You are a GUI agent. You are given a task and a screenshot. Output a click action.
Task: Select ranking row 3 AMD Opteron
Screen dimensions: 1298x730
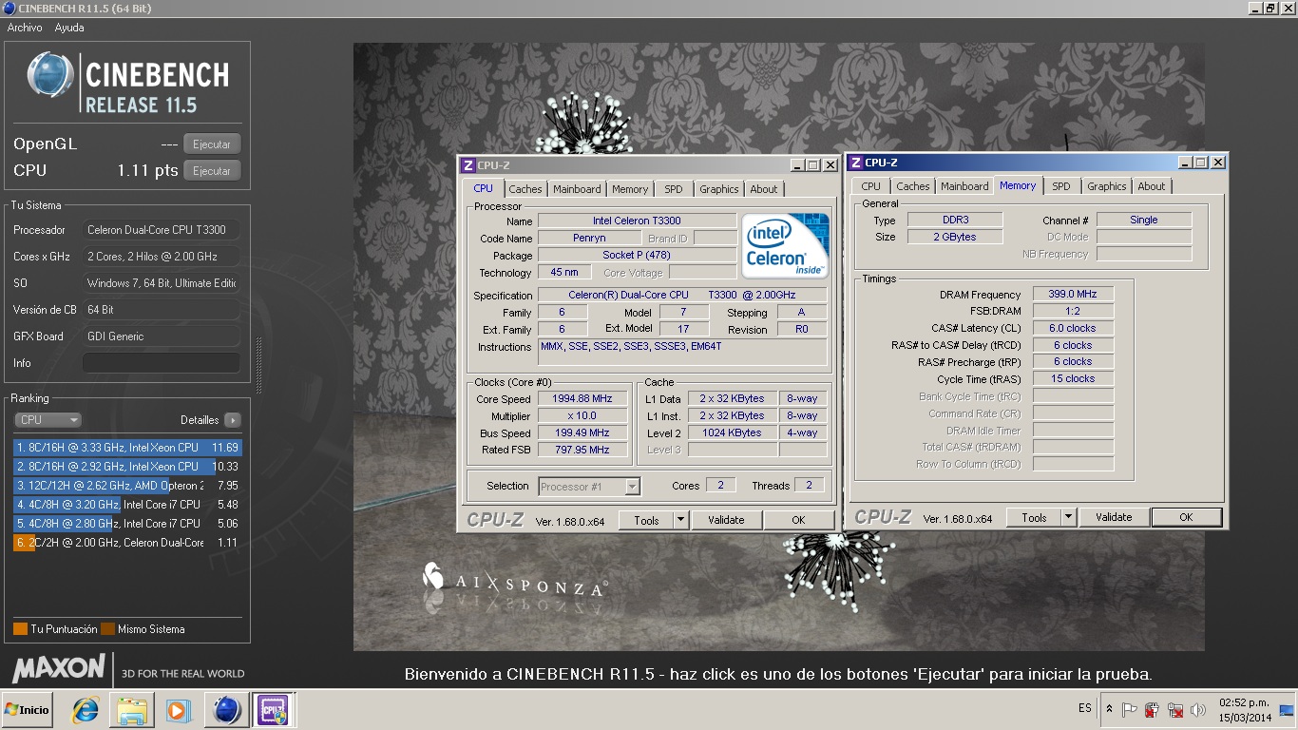coord(127,485)
